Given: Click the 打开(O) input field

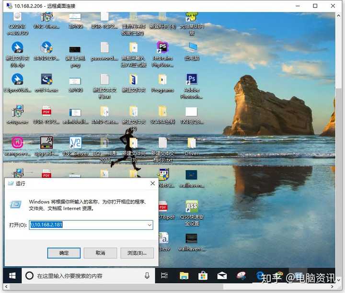Looking at the screenshot, I should [x=91, y=225].
